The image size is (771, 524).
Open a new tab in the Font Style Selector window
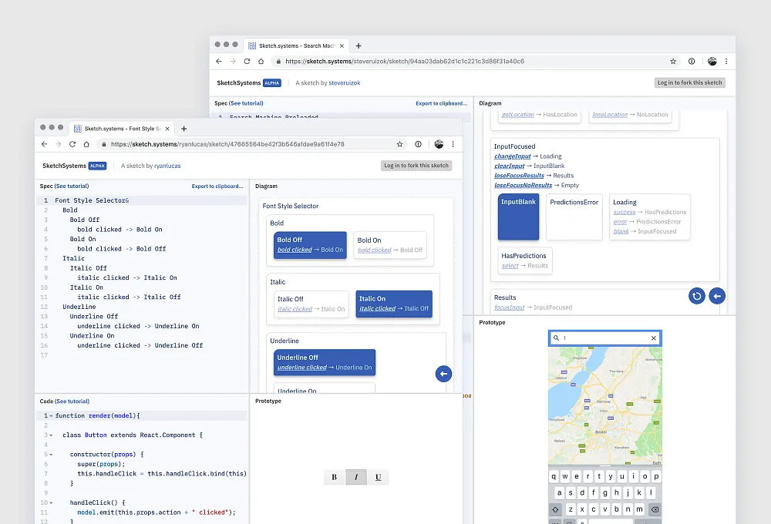pos(183,129)
